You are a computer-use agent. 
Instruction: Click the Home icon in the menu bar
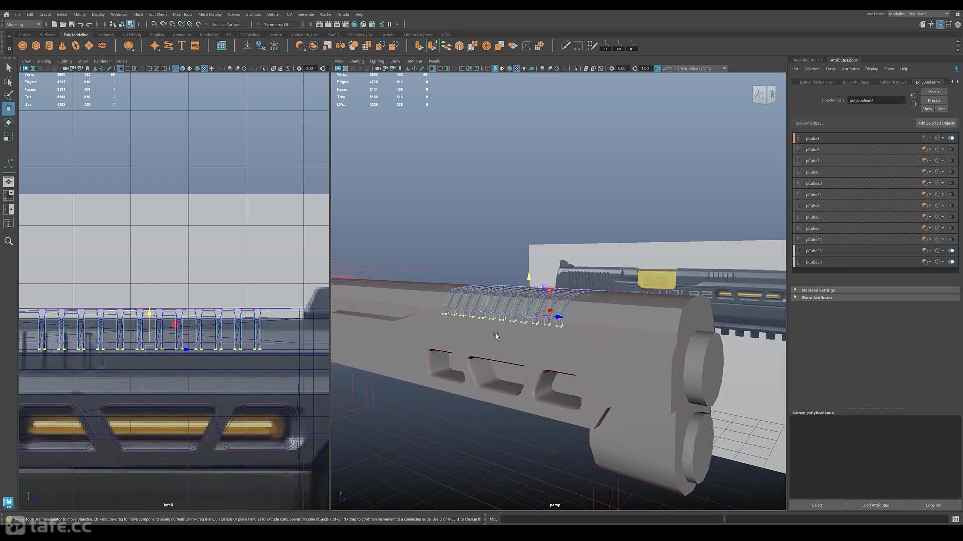(x=6, y=14)
